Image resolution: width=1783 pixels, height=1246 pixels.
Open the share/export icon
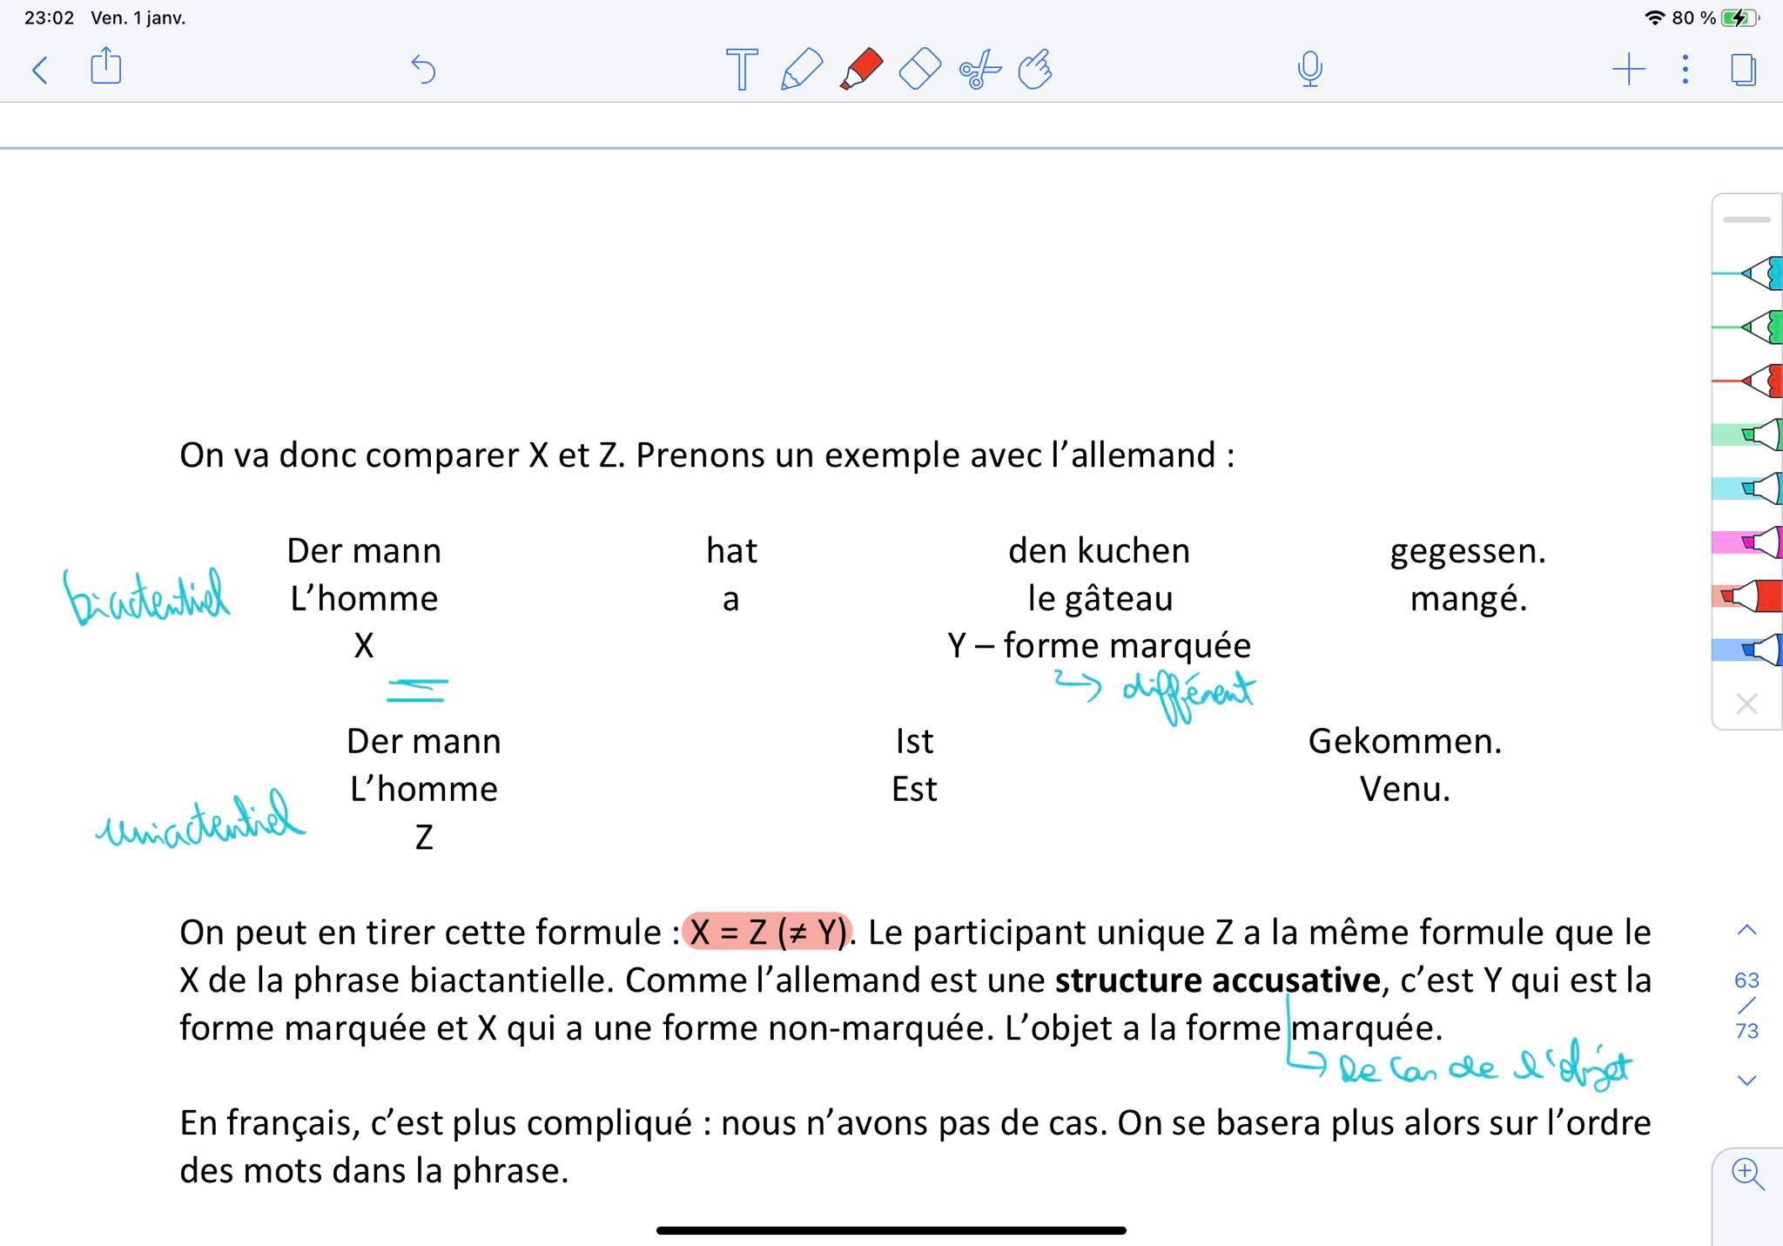click(x=106, y=67)
